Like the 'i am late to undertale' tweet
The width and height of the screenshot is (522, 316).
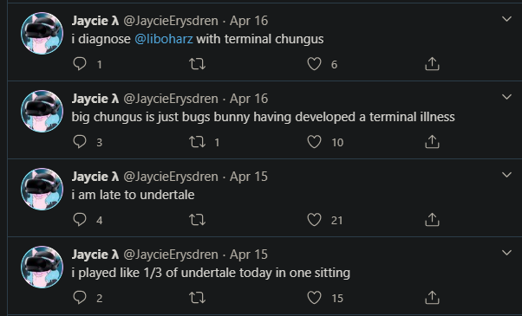(x=314, y=220)
